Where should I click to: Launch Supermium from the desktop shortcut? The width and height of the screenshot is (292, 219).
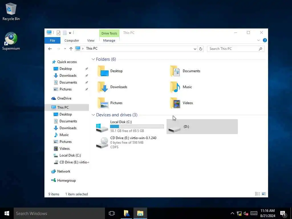[x=11, y=41]
